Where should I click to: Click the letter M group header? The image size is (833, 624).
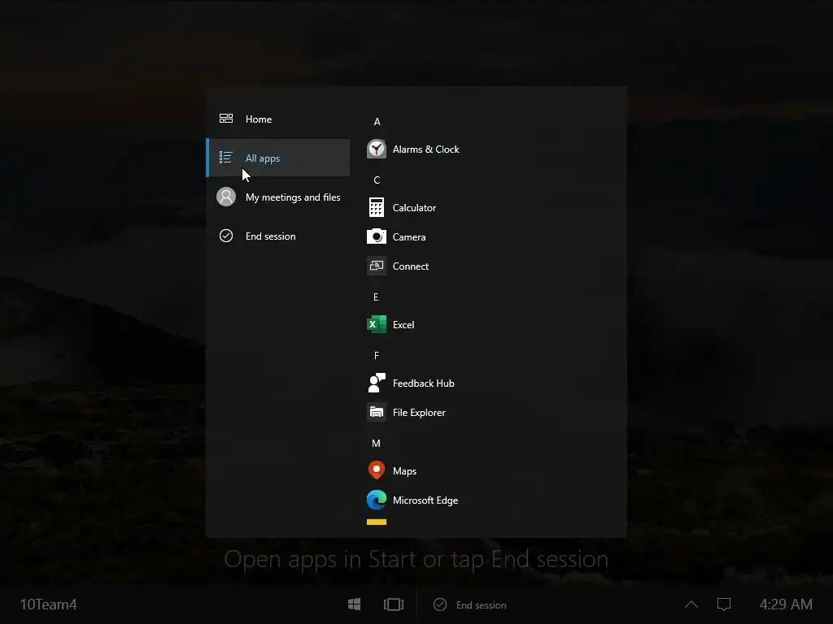376,443
